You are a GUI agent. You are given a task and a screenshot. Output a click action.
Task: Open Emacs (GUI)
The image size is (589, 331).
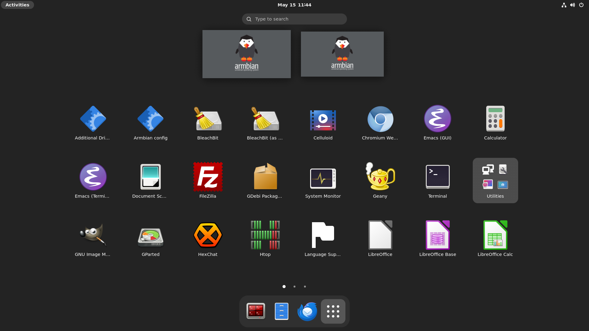click(x=437, y=123)
